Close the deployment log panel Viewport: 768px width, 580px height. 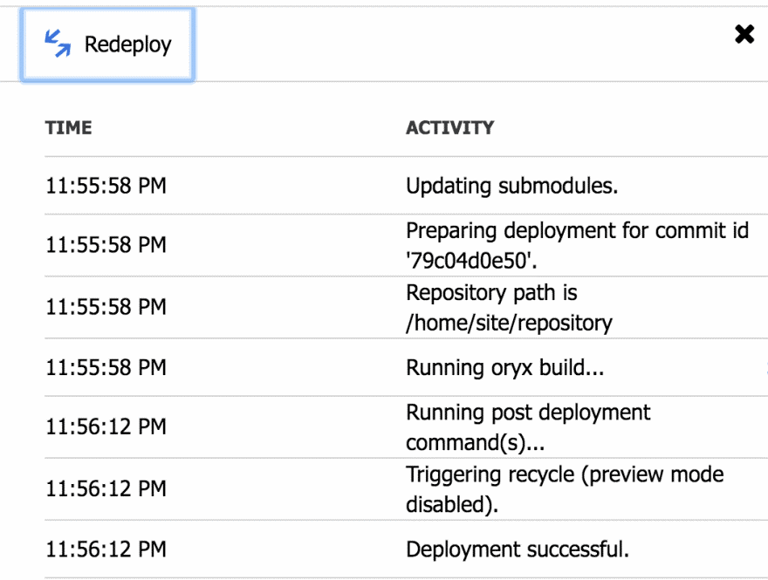coord(744,35)
